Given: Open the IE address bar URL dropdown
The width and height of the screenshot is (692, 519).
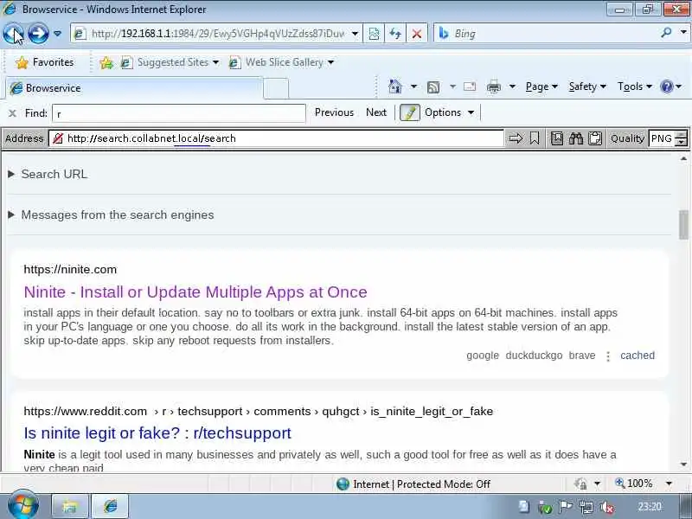Looking at the screenshot, I should coord(355,34).
